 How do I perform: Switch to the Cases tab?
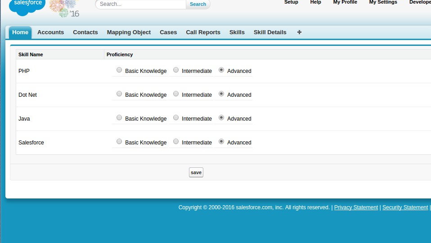pos(168,32)
